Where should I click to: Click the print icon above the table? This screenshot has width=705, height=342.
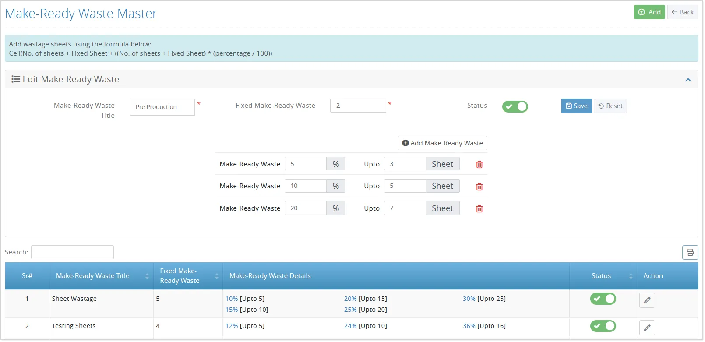click(x=690, y=252)
